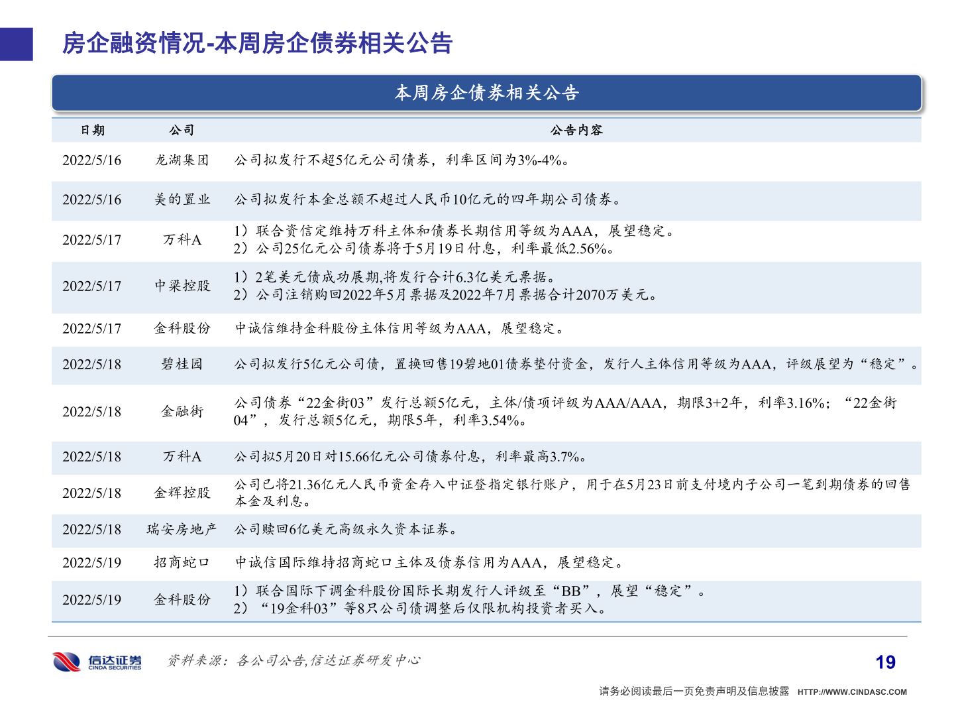Click the company cell 瑞安房地产
This screenshot has width=954, height=716.
coord(182,530)
